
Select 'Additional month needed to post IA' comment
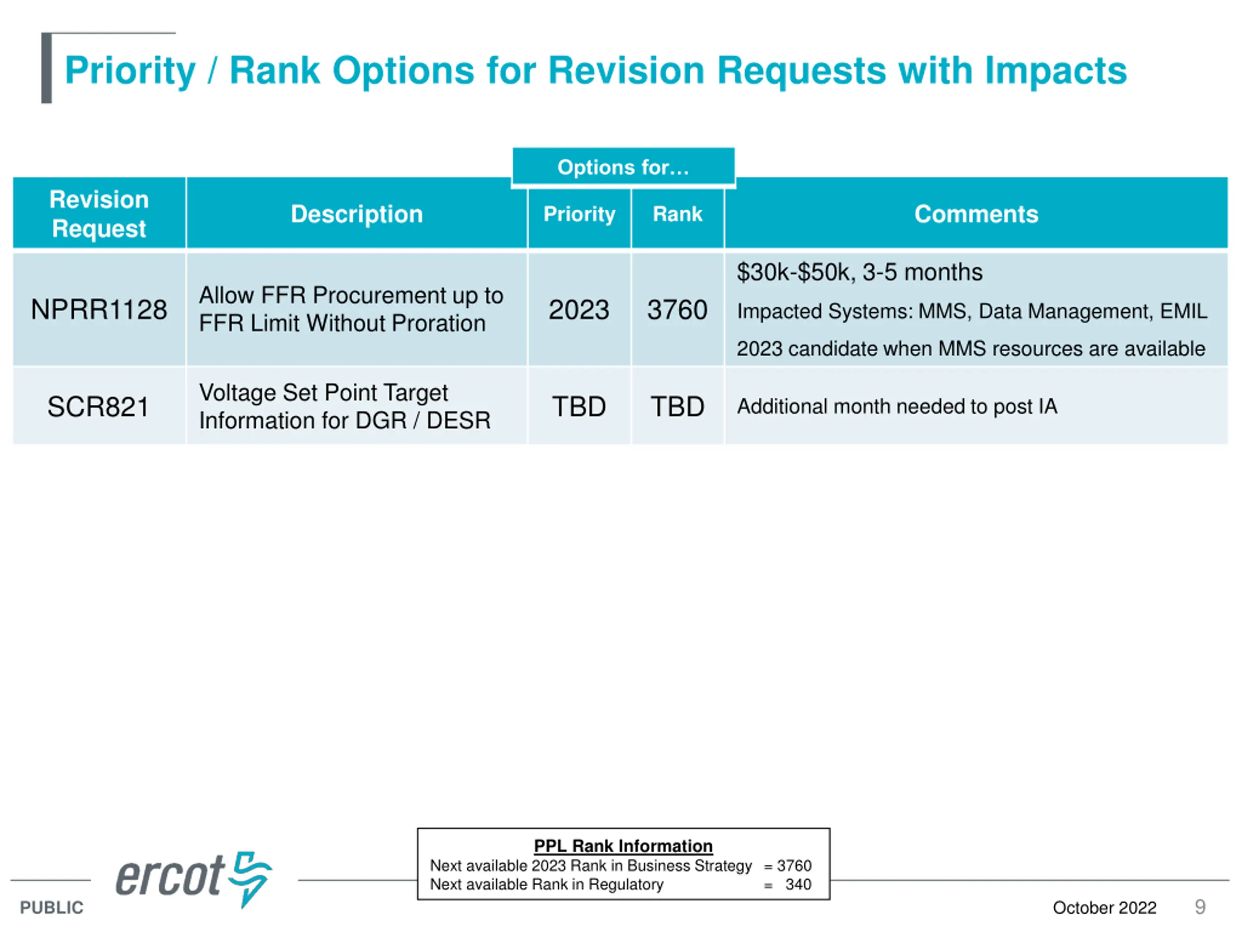pyautogui.click(x=897, y=406)
